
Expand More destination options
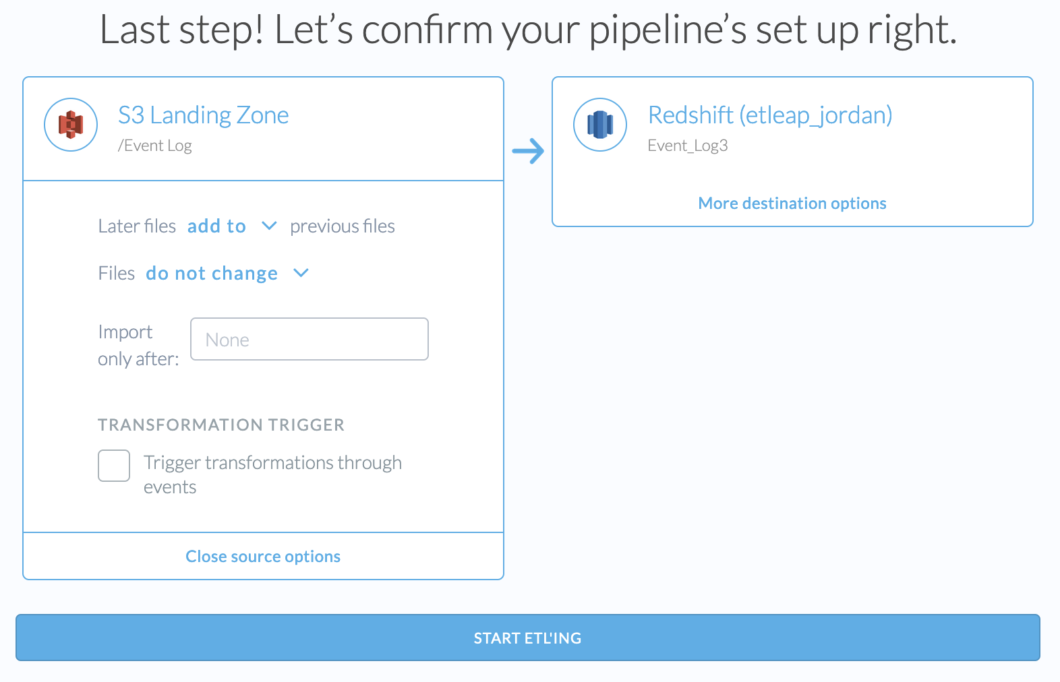(792, 204)
